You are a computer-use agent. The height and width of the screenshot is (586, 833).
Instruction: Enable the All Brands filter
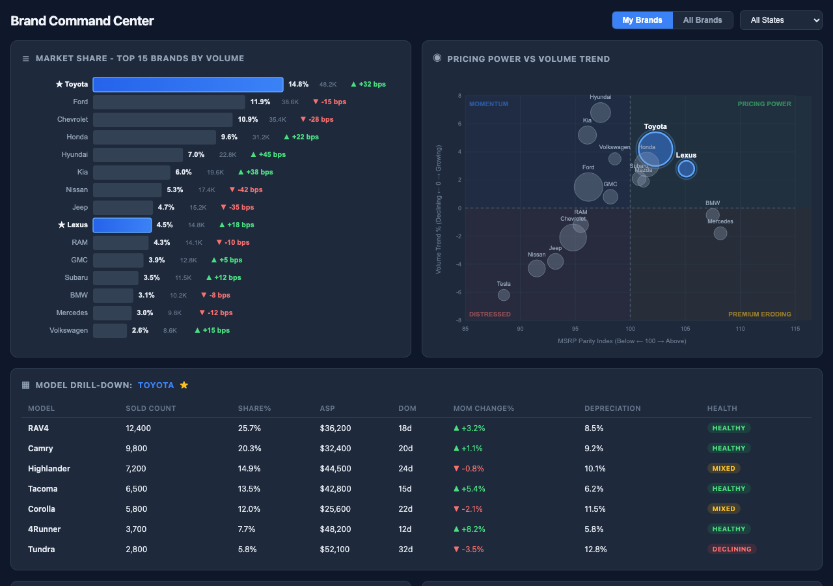(702, 20)
